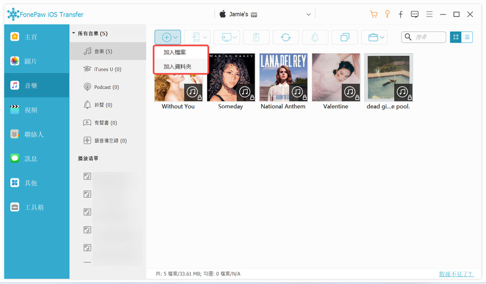Viewport: 486px width, 284px height.
Task: Click the delete trash toolbar button
Action: click(256, 37)
